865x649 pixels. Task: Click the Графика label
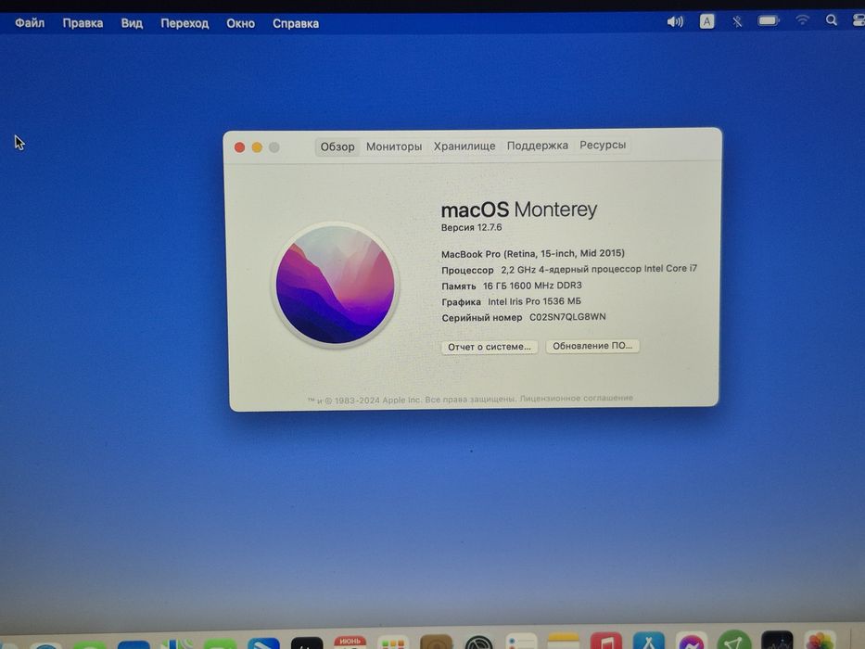click(x=461, y=302)
